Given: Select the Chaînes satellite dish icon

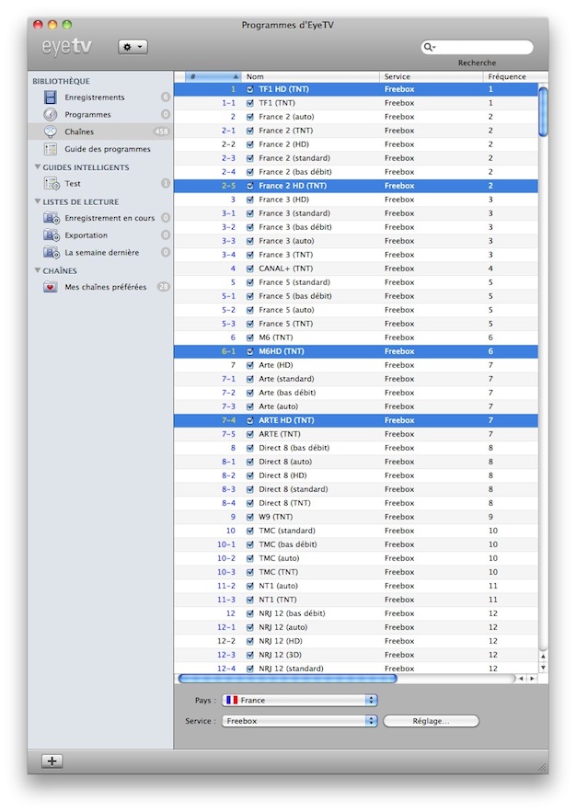Looking at the screenshot, I should click(x=51, y=132).
